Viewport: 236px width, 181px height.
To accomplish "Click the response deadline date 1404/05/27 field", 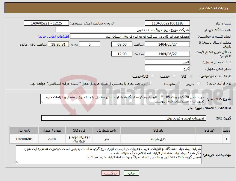I will [x=167, y=44].
